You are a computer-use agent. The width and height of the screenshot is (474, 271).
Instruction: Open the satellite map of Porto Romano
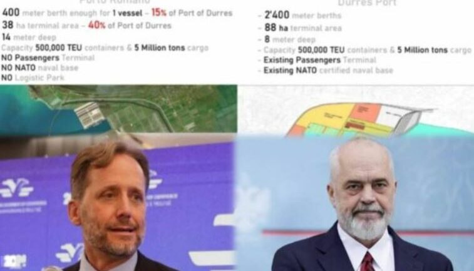tap(118, 109)
